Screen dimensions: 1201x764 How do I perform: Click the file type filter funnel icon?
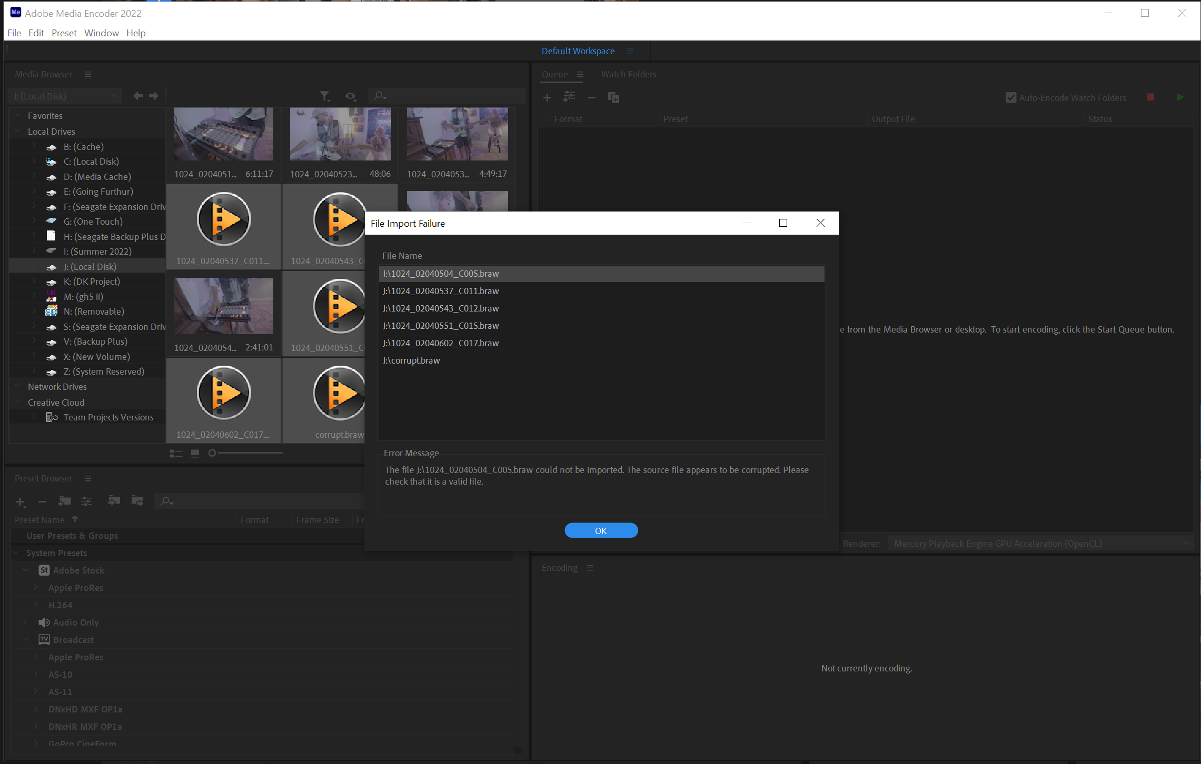tap(325, 96)
